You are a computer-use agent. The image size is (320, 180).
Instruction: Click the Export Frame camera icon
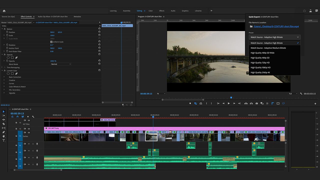click(x=257, y=103)
